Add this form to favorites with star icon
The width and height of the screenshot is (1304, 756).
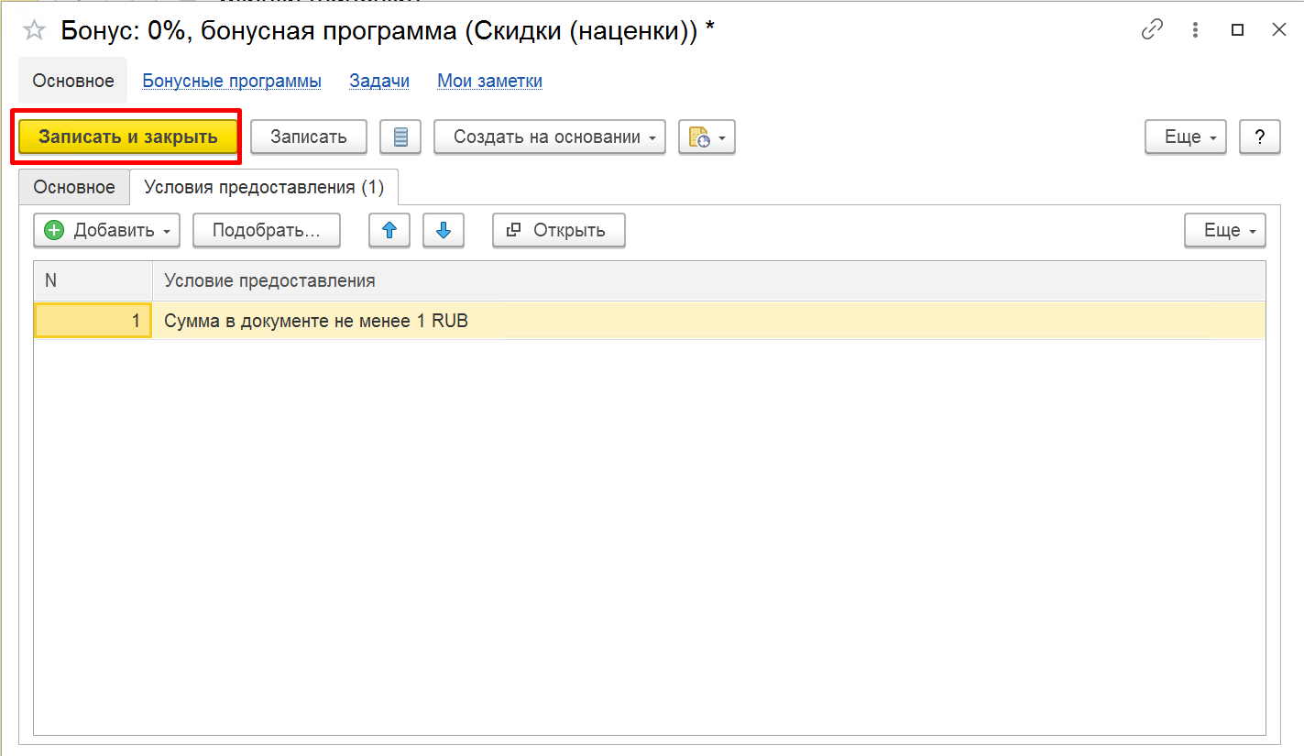point(35,30)
